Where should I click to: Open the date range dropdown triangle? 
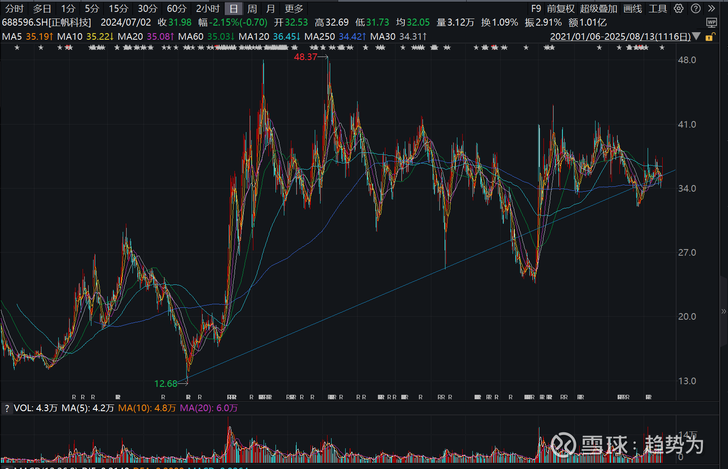[697, 37]
